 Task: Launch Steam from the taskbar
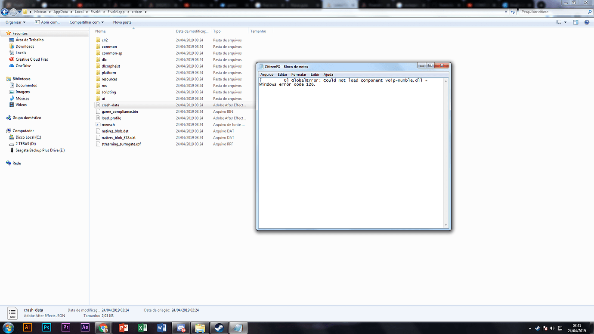coord(220,328)
